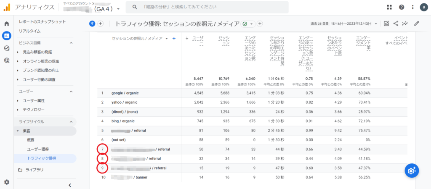Image resolution: width=431 pixels, height=189 pixels.
Task: Open the Admin settings gear icon
Action: click(7, 182)
